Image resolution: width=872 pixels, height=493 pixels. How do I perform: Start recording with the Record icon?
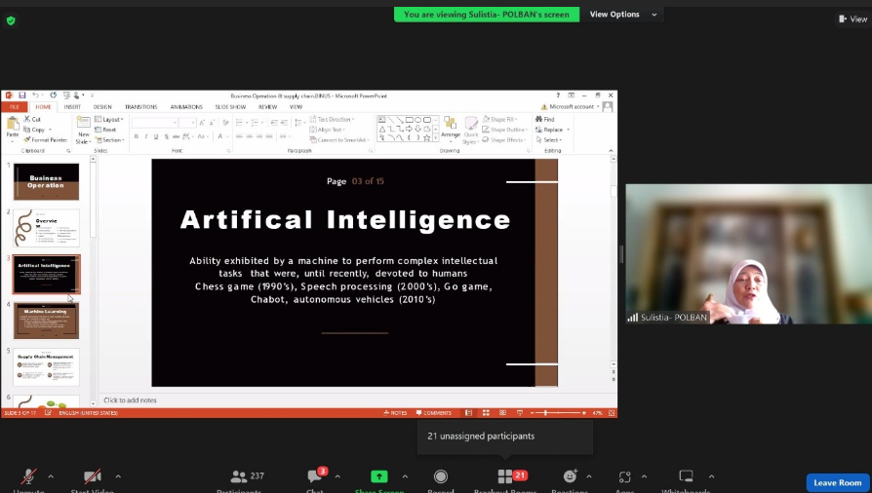pos(441,476)
